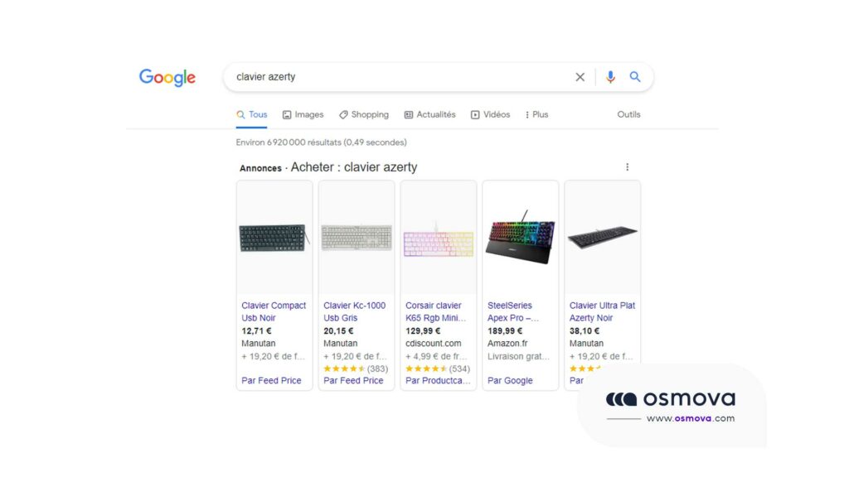
Task: Click the white keyboard product thumbnail
Action: pos(356,236)
